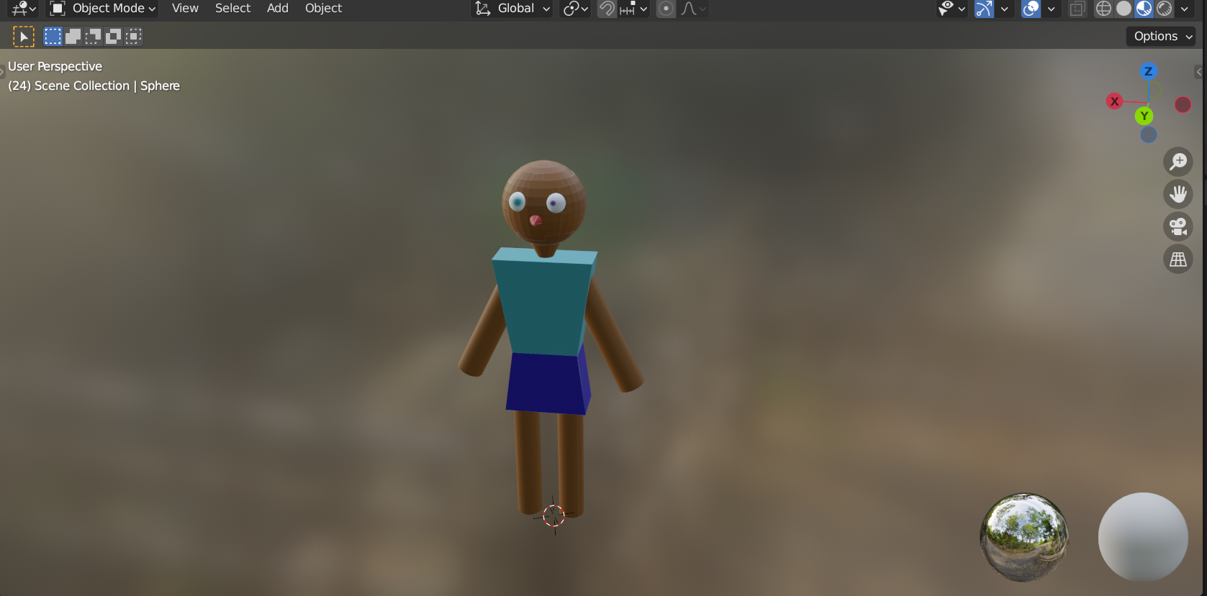Screen dimensions: 1207x596
Task: Expand the toolbar arrow at left edge
Action: coord(3,71)
